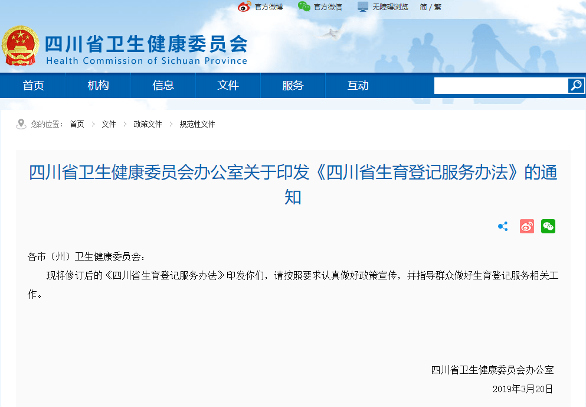
Task: Switch language with 简 / 繁 link
Action: (x=431, y=7)
